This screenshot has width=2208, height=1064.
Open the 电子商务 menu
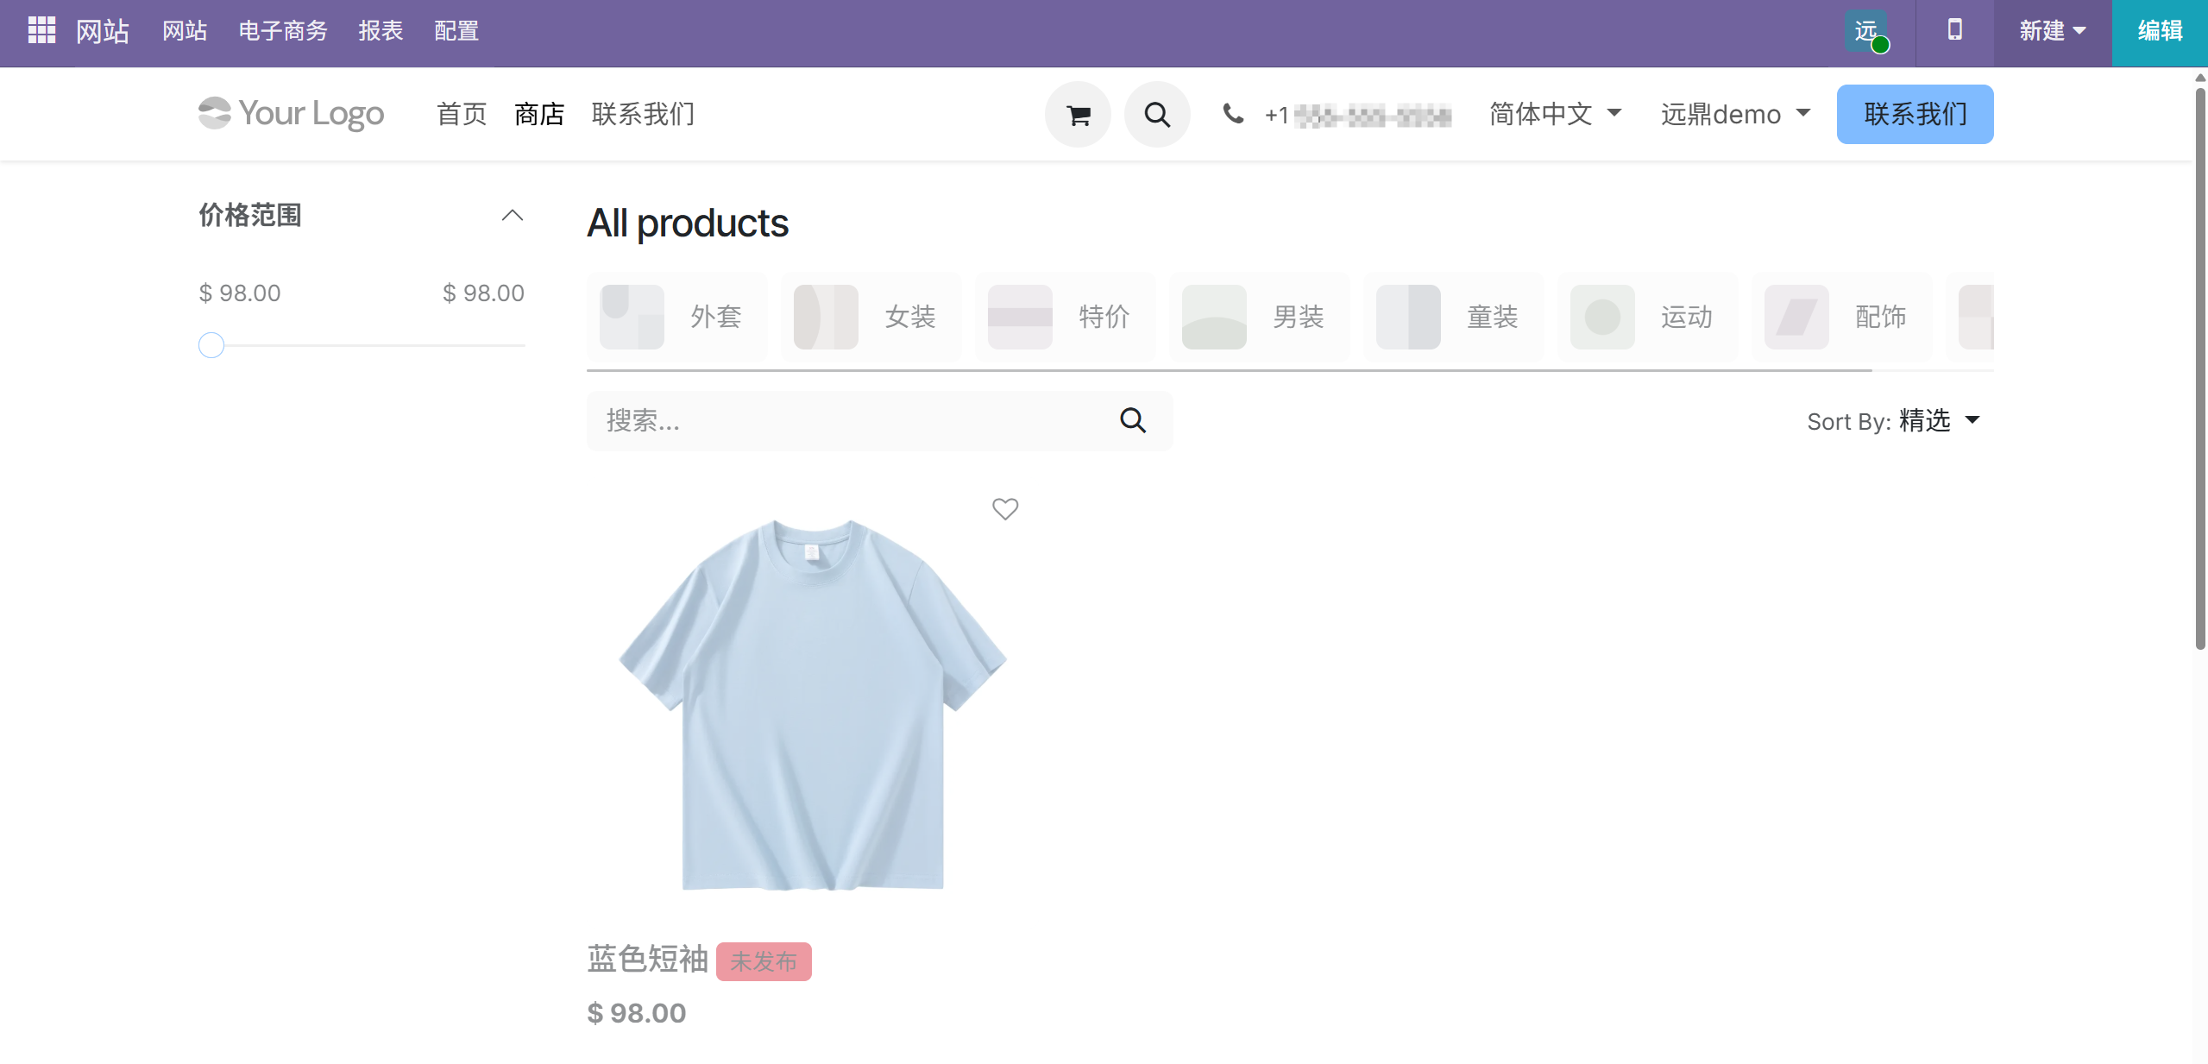pos(281,31)
